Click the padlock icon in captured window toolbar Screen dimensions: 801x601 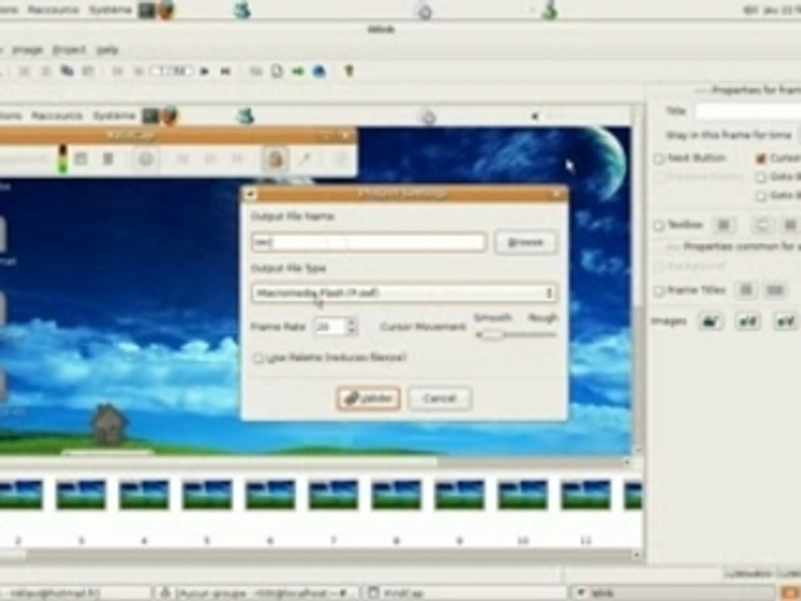pyautogui.click(x=275, y=159)
